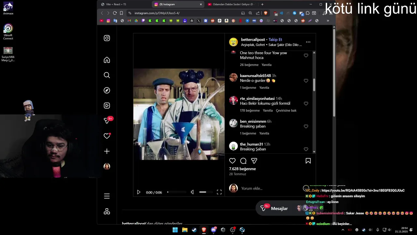Select the (9) Instagram tab
This screenshot has width=417, height=235.
pos(178,4)
